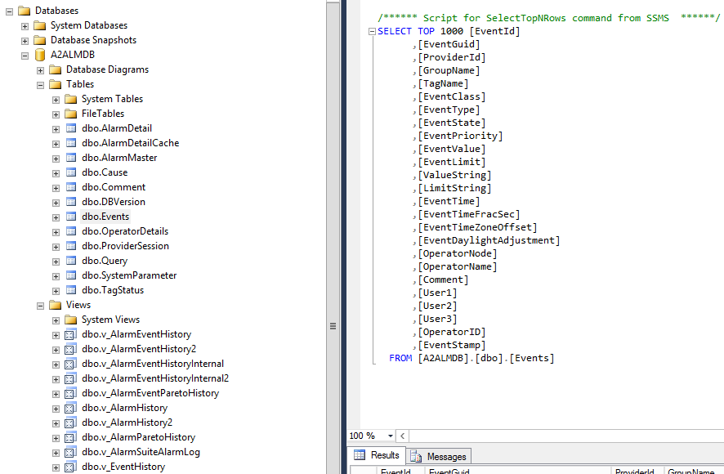Collapse the Views folder node
724x474 pixels.
[x=40, y=305]
